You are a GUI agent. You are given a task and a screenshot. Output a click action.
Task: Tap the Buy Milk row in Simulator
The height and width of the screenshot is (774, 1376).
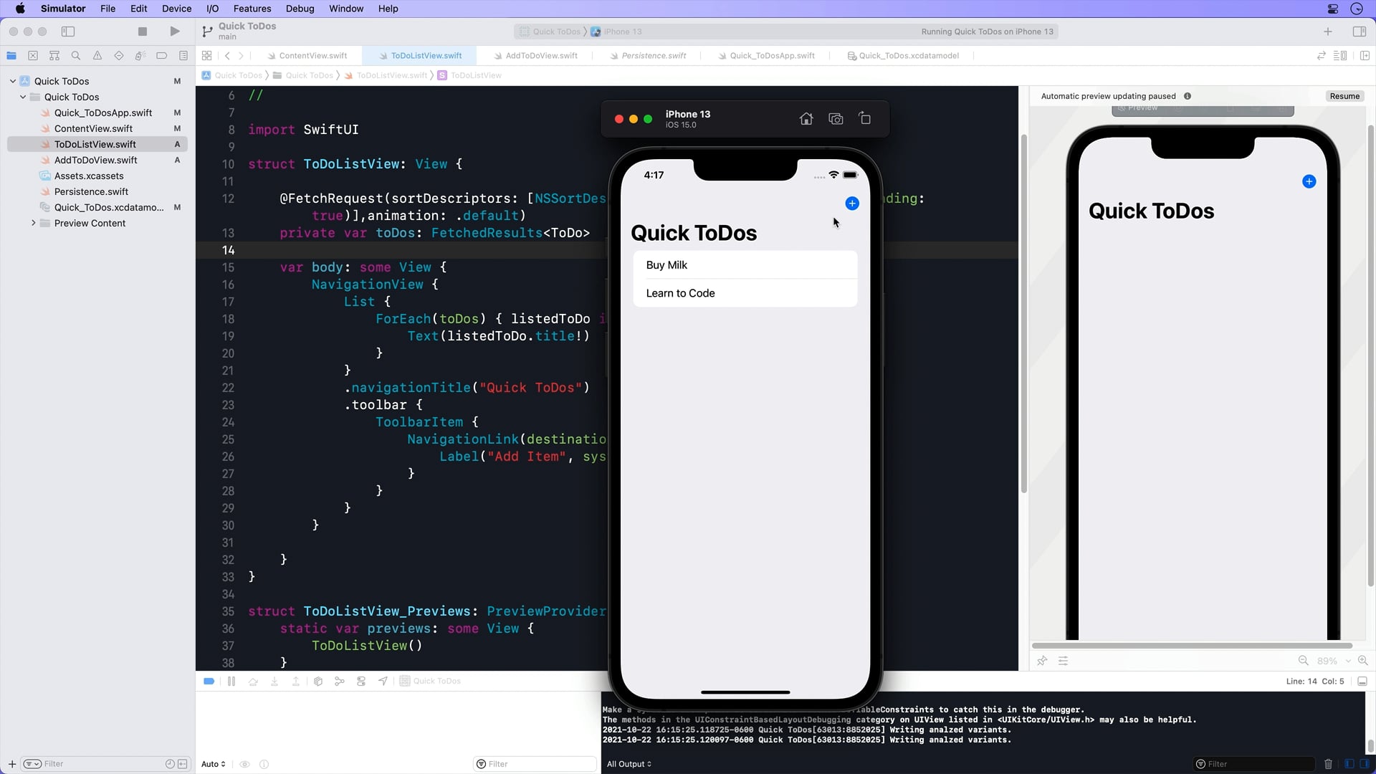point(745,265)
